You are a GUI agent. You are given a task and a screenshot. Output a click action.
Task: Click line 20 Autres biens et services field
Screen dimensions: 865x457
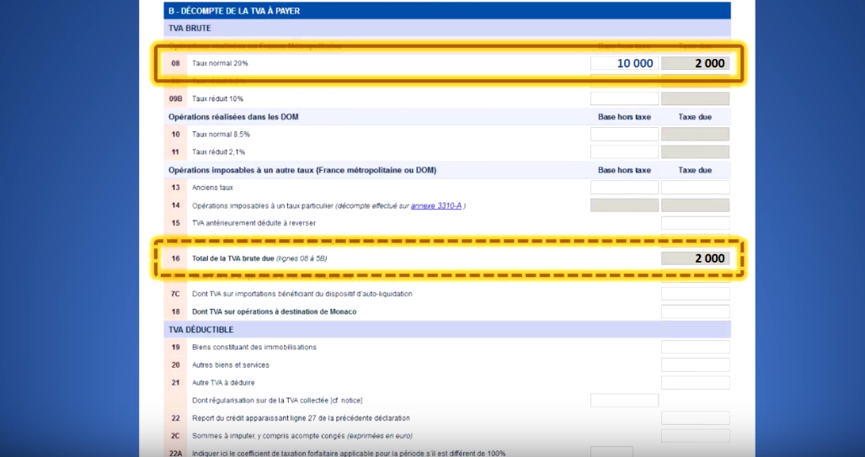point(695,364)
